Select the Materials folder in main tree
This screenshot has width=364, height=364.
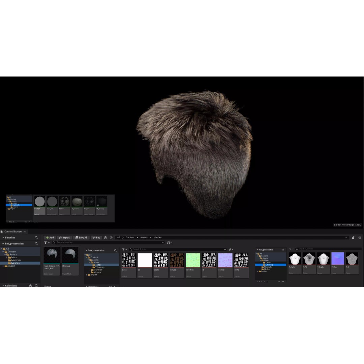coord(16,260)
